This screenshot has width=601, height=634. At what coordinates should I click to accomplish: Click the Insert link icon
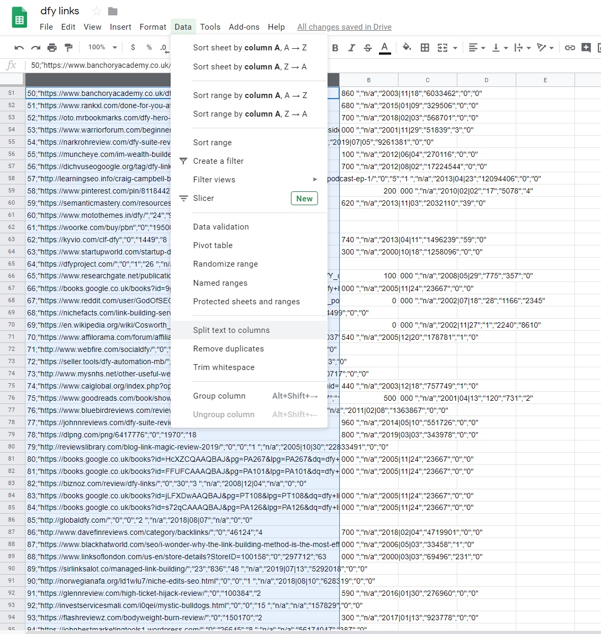pos(570,48)
